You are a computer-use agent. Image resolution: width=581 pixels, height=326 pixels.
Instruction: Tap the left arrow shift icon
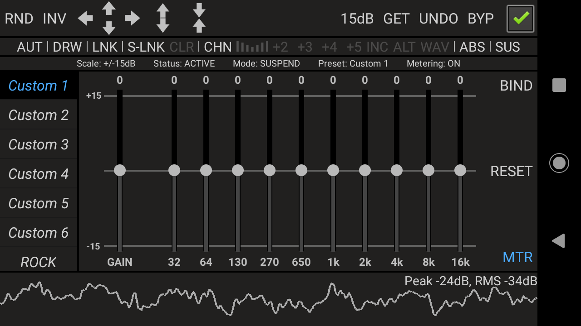(x=85, y=19)
